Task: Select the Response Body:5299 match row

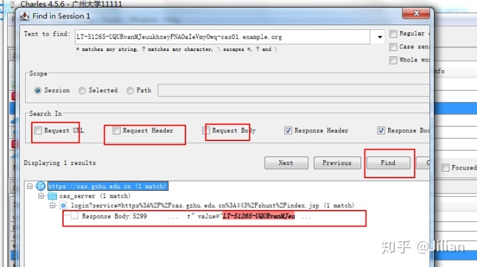Action: [x=196, y=216]
